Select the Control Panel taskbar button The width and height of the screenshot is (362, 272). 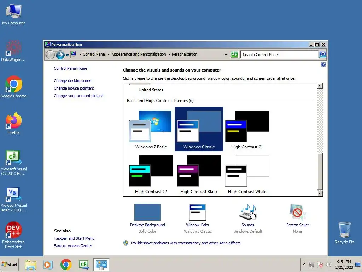pyautogui.click(x=101, y=265)
